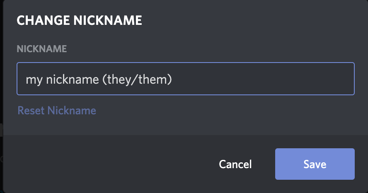Focus the nickname text input field
Viewport: 368px width, 193px height.
[185, 79]
